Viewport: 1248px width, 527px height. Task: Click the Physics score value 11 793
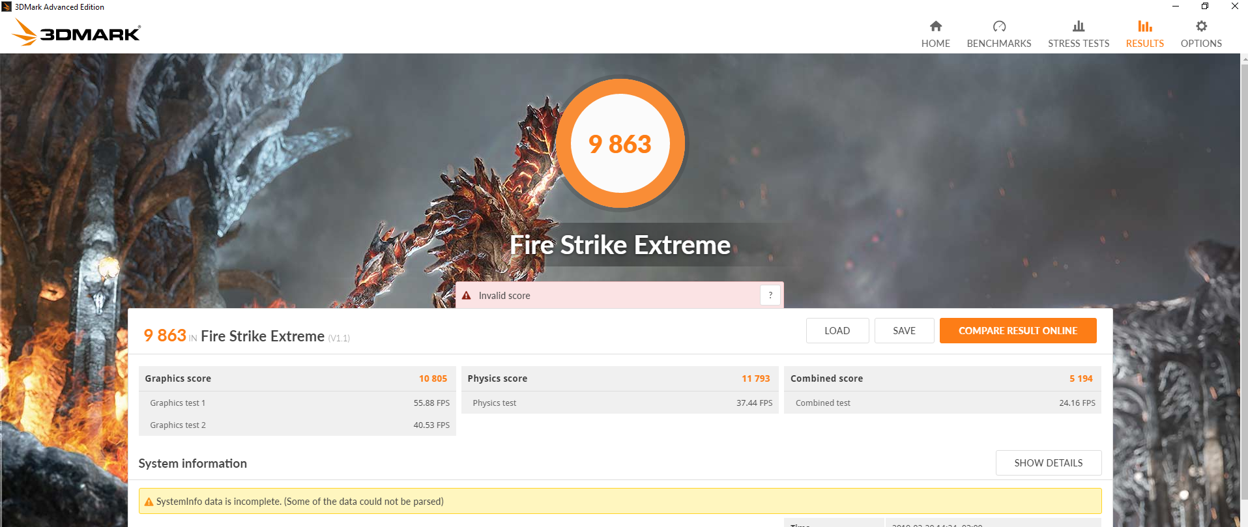point(756,378)
